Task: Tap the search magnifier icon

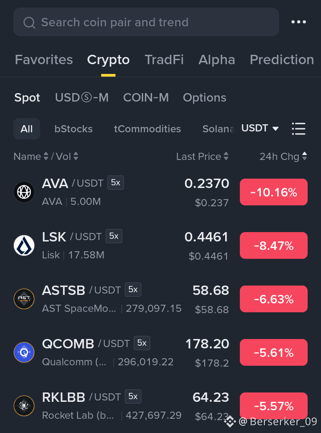Action: [x=29, y=22]
